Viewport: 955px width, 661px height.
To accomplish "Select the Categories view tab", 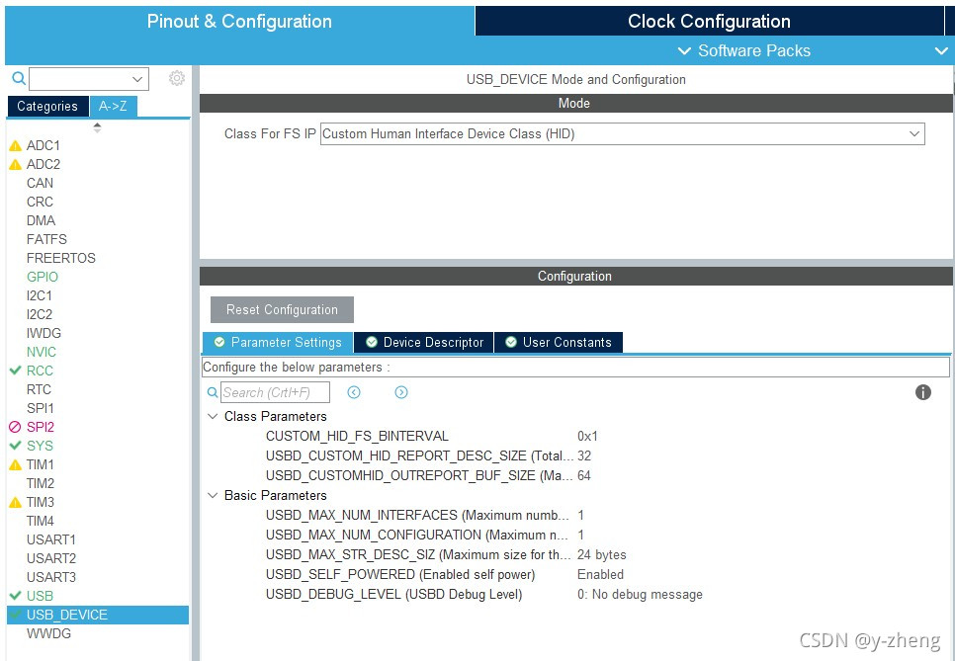I will [x=47, y=106].
